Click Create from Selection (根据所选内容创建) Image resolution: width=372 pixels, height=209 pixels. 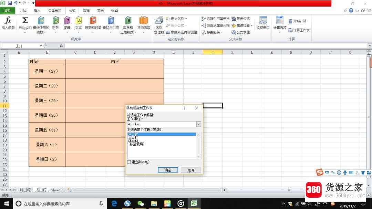(182, 32)
